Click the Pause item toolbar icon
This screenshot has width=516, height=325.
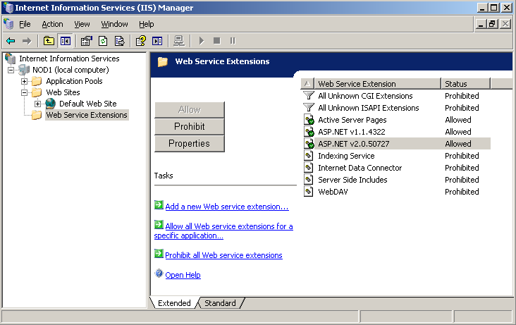click(x=233, y=41)
